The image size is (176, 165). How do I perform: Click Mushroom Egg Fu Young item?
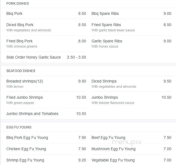(x=131, y=149)
